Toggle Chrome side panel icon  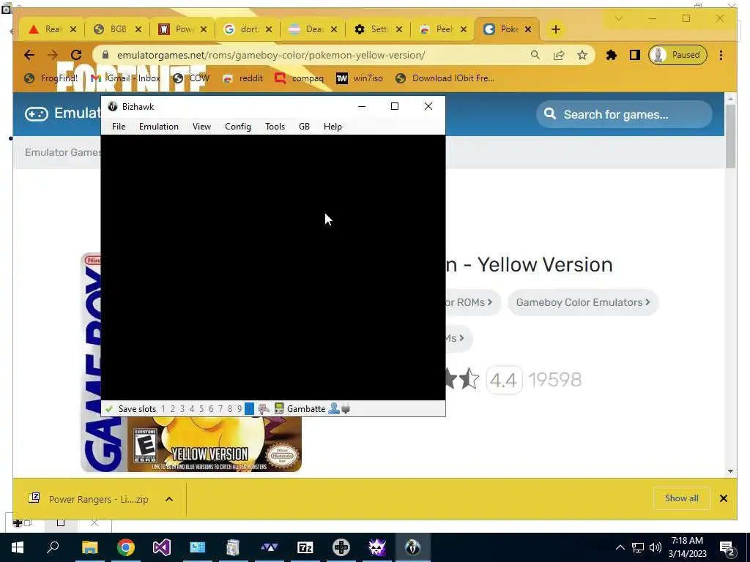click(635, 55)
